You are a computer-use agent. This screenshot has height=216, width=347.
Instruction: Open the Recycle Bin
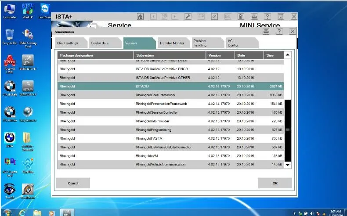coord(10,37)
